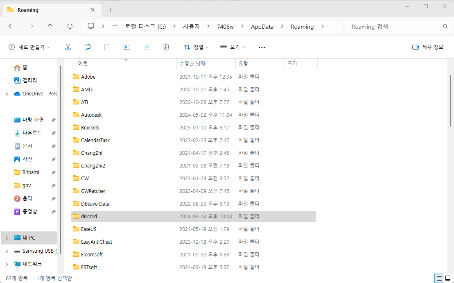The width and height of the screenshot is (454, 283).
Task: Click 로컬 디스크 (C:) breadcrumb
Action: coord(145,26)
